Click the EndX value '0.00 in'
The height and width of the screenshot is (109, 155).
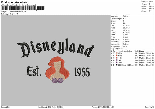(126, 35)
